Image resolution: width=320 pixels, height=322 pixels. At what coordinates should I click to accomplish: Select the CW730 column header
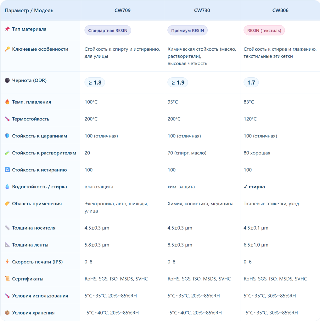[x=202, y=10]
